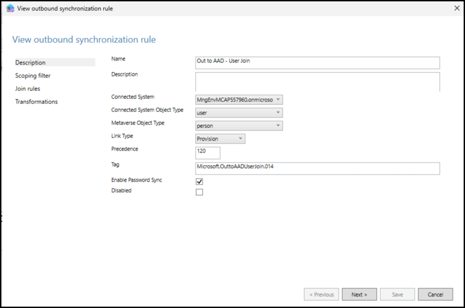Click the Save button

click(397, 294)
